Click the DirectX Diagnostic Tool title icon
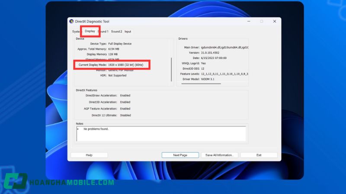 (71, 21)
